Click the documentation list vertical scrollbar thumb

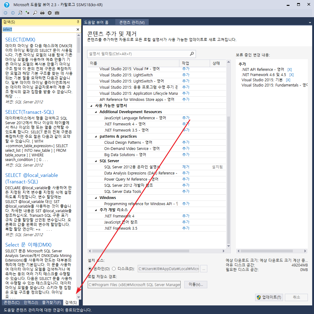[x=228, y=180]
